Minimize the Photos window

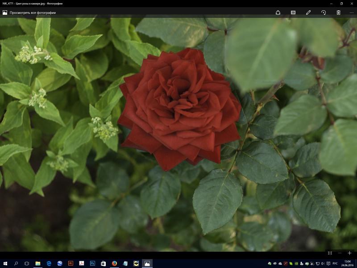(x=331, y=4)
